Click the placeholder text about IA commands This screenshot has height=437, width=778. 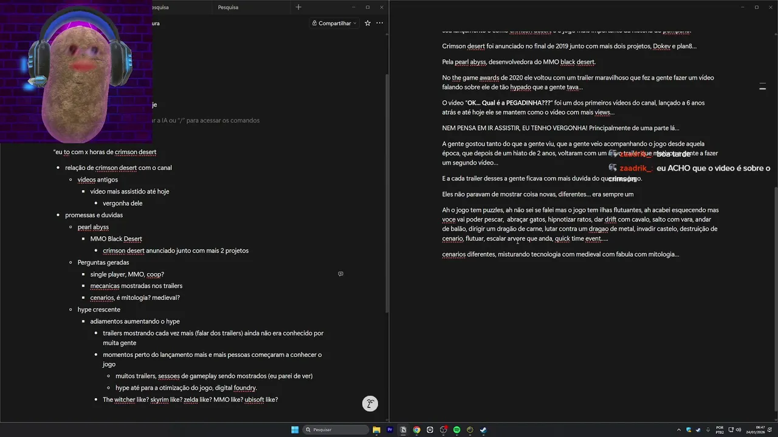click(x=205, y=120)
